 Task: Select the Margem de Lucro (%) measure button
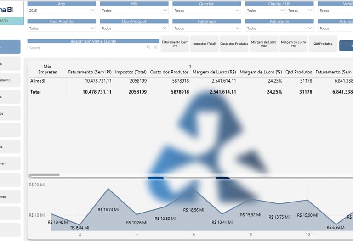click(293, 44)
